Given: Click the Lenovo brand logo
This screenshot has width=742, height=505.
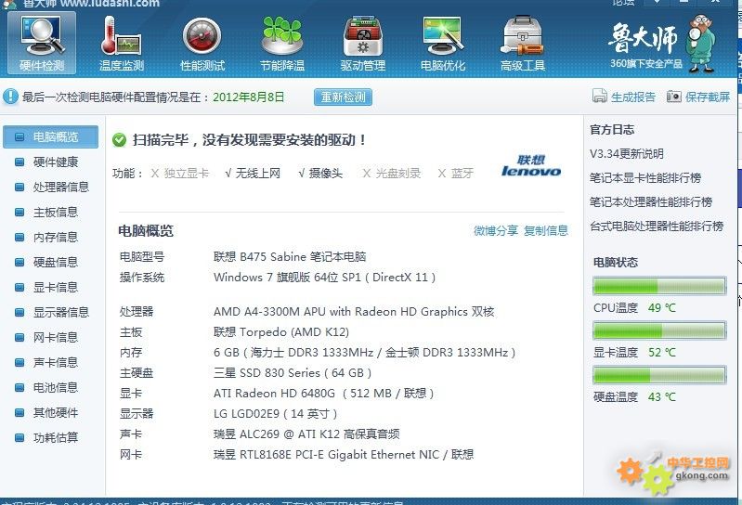Looking at the screenshot, I should click(531, 166).
